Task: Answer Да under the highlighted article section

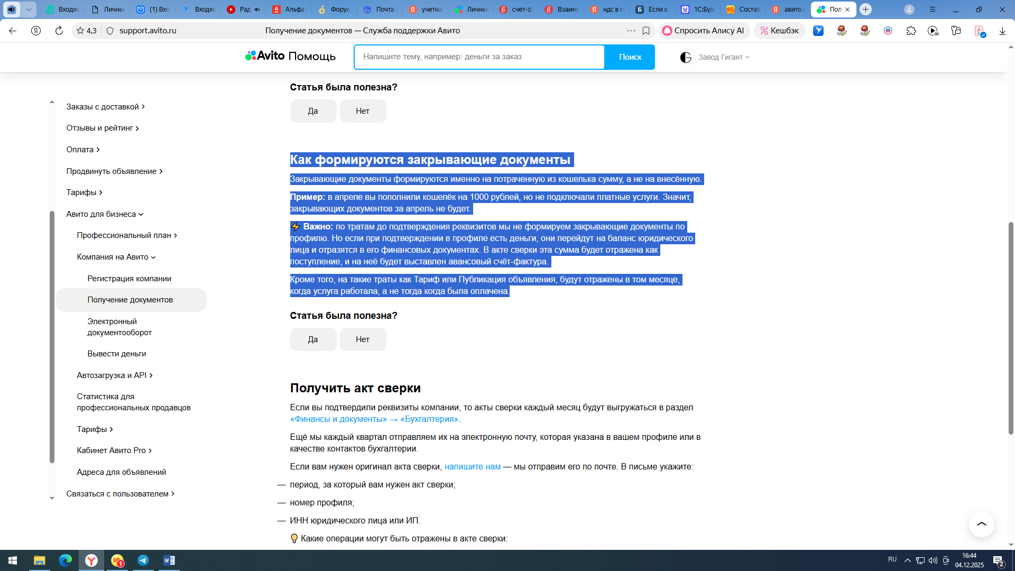Action: 313,339
